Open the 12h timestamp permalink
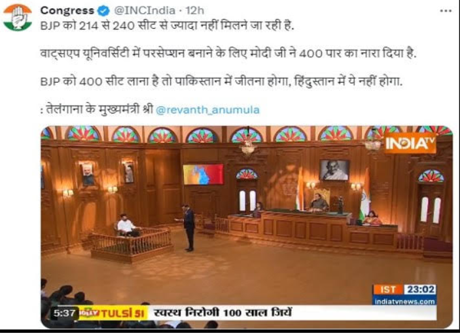The width and height of the screenshot is (460, 333). click(194, 10)
